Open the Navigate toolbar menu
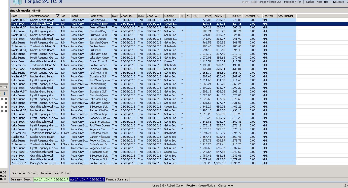This screenshot has width=348, height=188. (338, 2)
